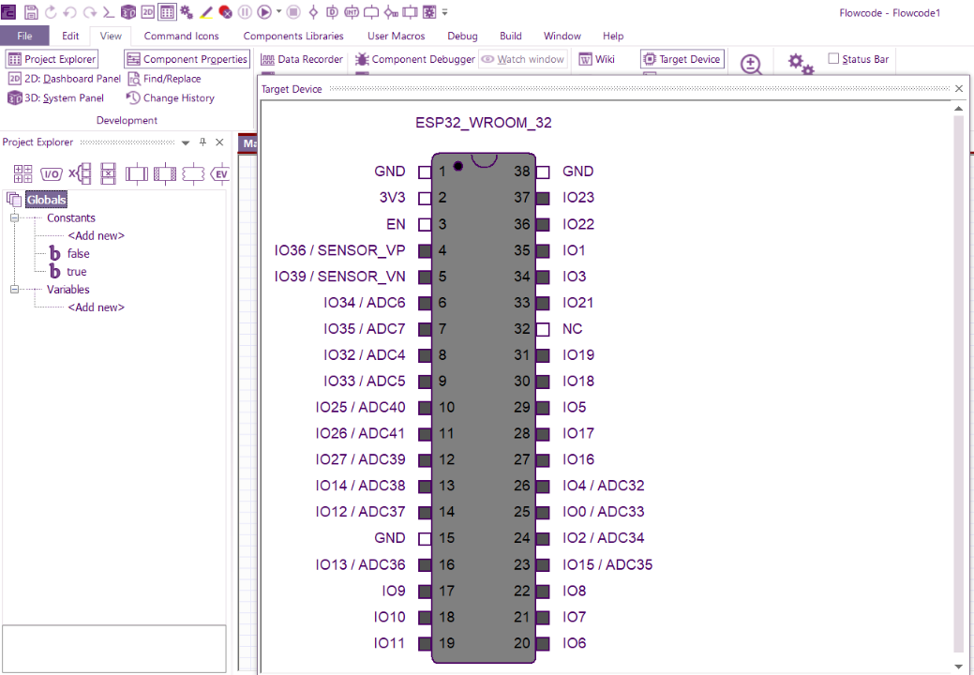The width and height of the screenshot is (974, 675).
Task: Open Project Explorer panel options dropdown arrow
Action: coord(186,142)
